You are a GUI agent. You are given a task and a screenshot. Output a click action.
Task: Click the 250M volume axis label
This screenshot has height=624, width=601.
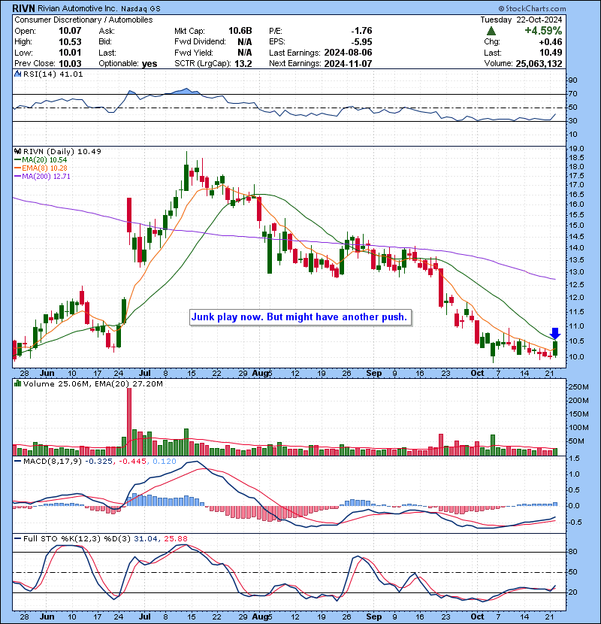point(578,387)
